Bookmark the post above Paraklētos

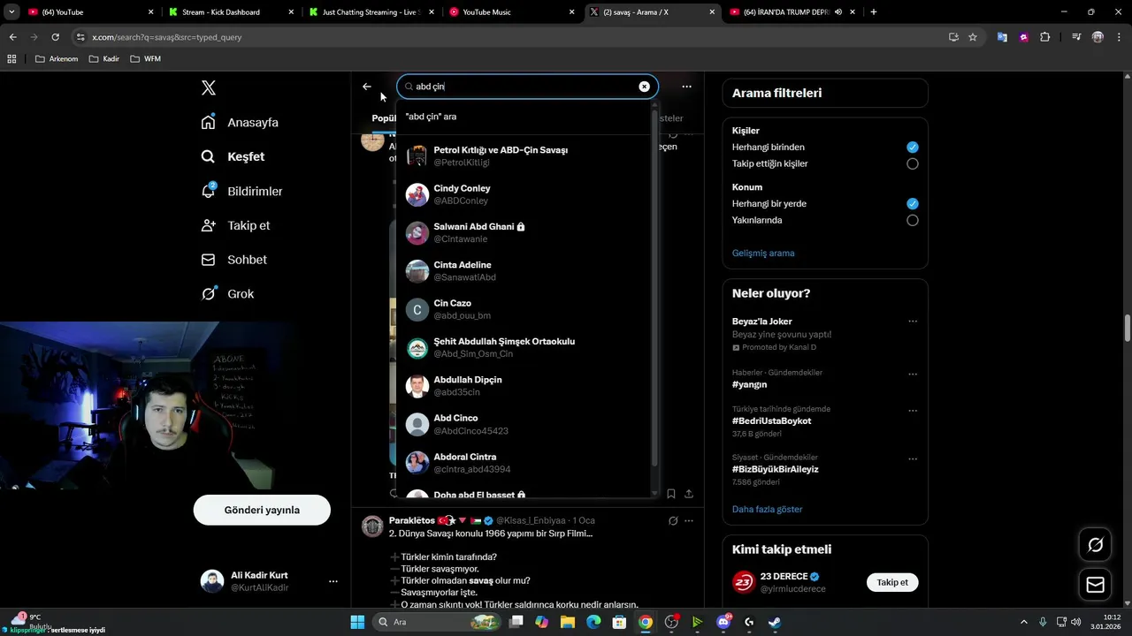point(670,494)
